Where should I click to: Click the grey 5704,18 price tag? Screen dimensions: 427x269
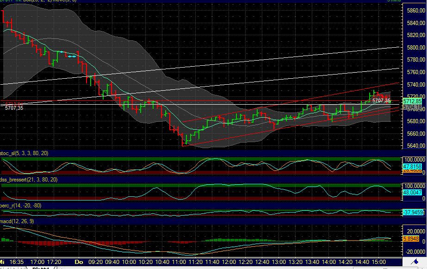(412, 107)
